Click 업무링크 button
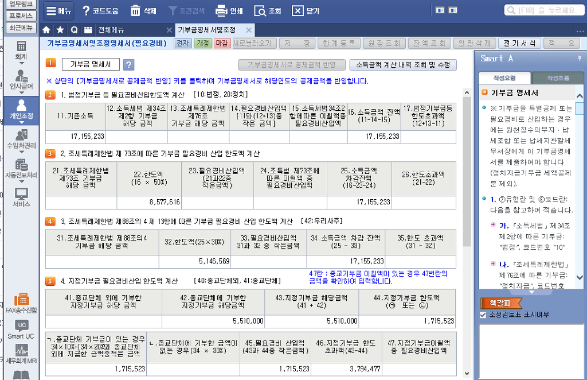The width and height of the screenshot is (587, 380). coord(21,4)
